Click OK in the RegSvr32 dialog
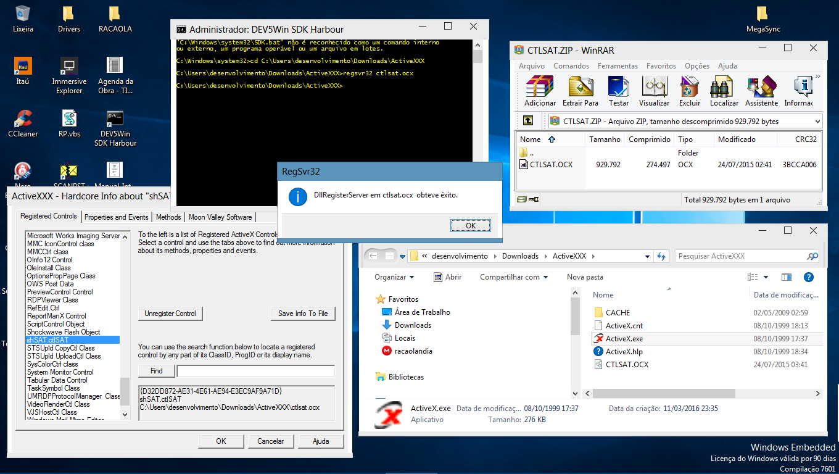The height and width of the screenshot is (474, 839). [470, 226]
